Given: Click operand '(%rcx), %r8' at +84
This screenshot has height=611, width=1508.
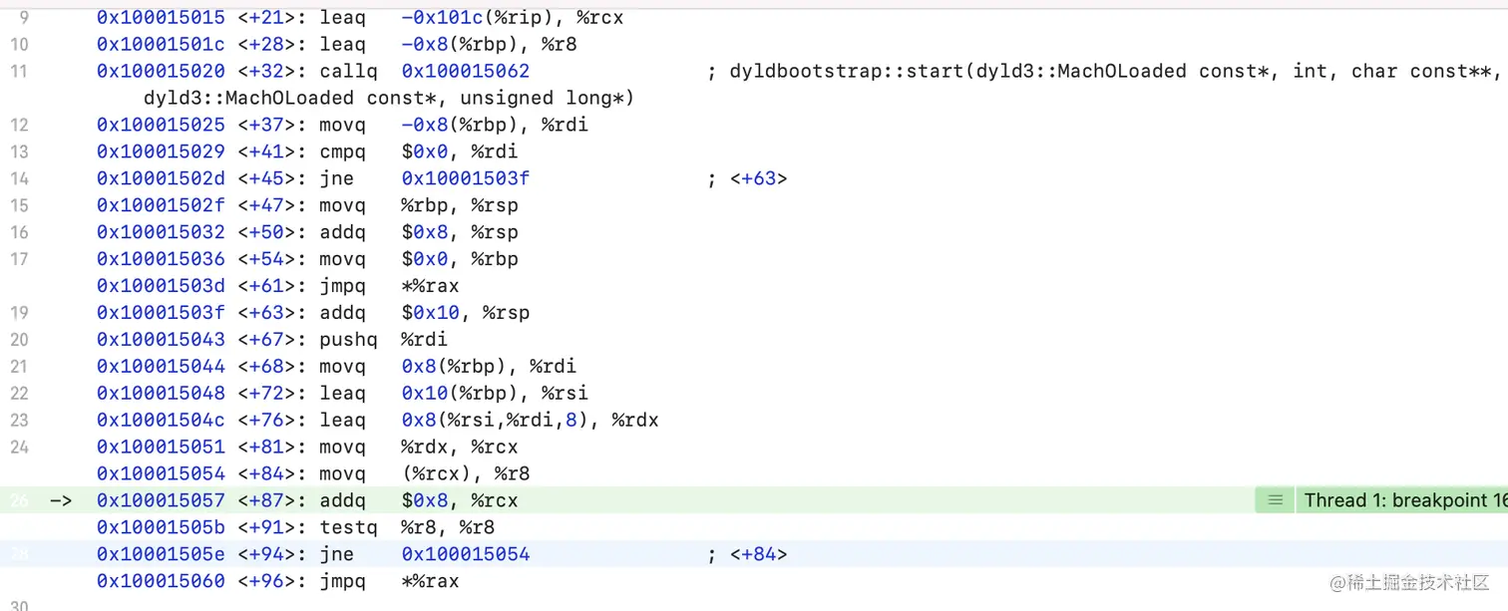Looking at the screenshot, I should (x=466, y=475).
